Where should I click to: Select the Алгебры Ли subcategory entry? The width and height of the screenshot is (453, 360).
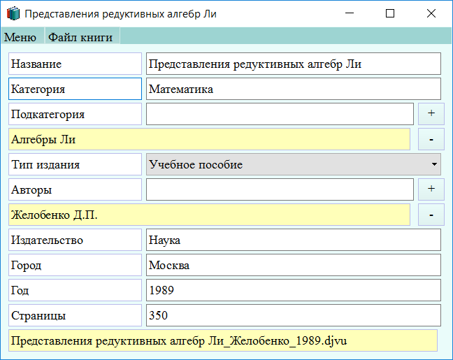pos(208,139)
